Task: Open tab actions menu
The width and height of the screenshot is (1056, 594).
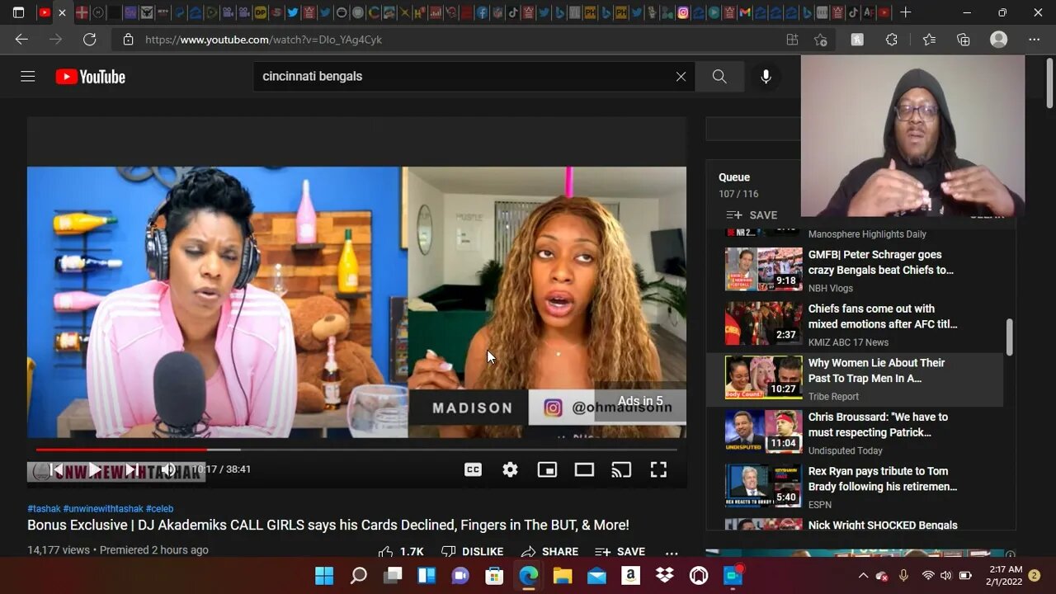Action: click(x=18, y=12)
